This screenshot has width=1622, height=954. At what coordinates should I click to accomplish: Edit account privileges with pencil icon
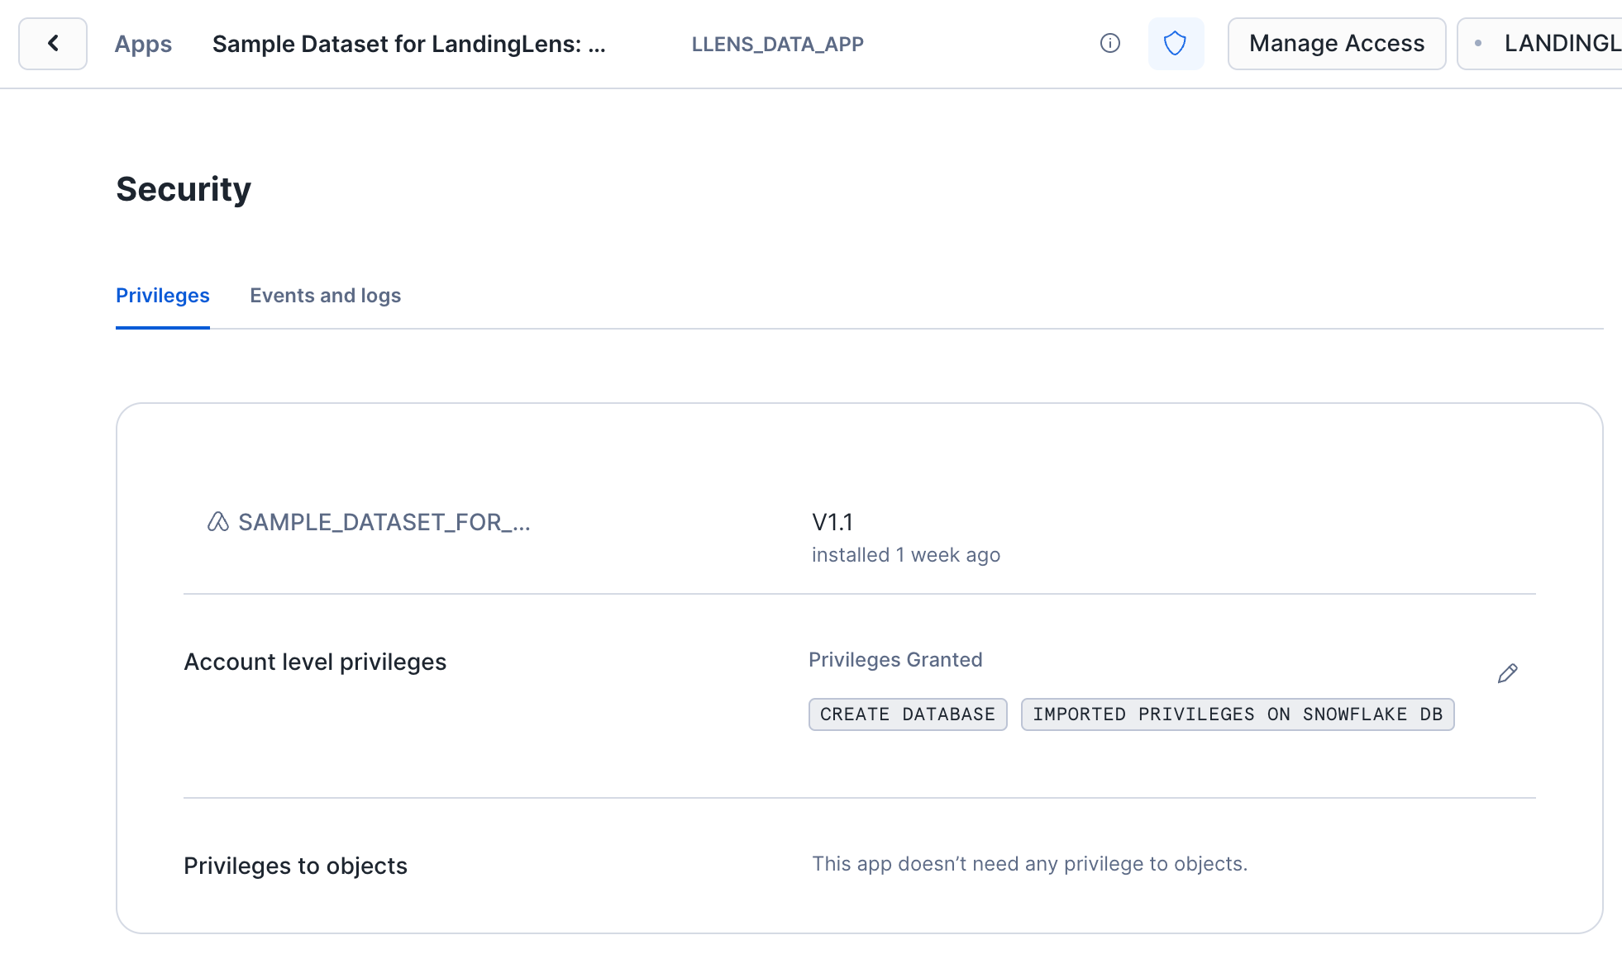click(x=1507, y=674)
